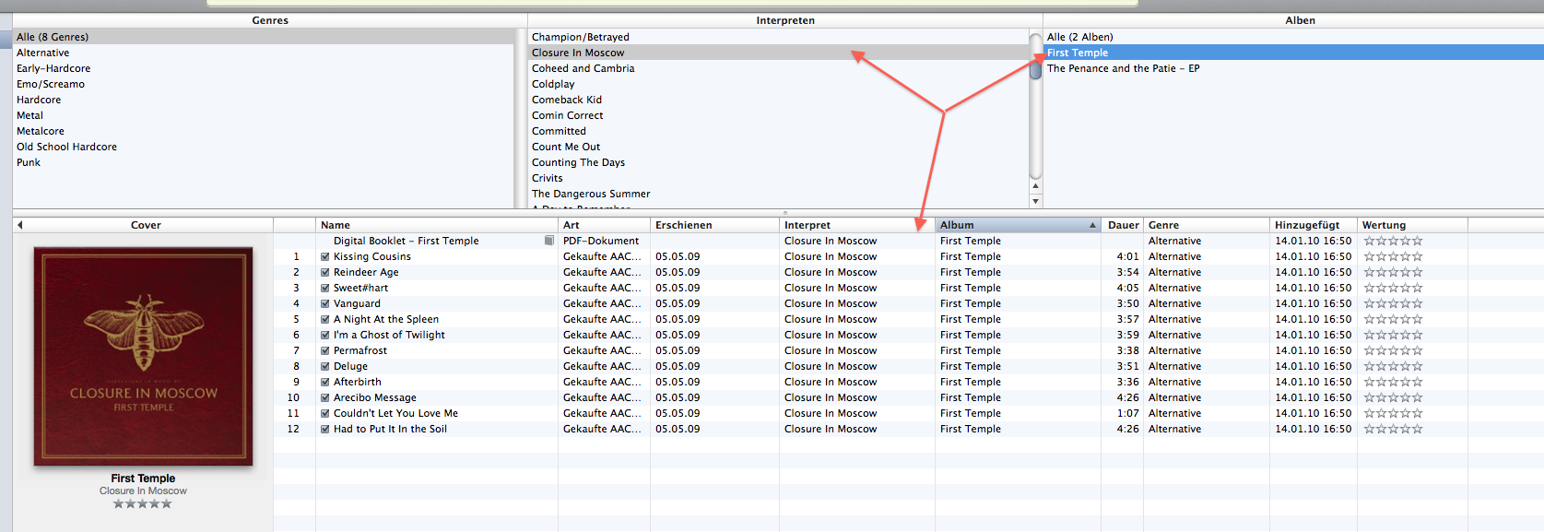
Task: Toggle the Permafrost track checkbox
Action: click(325, 350)
